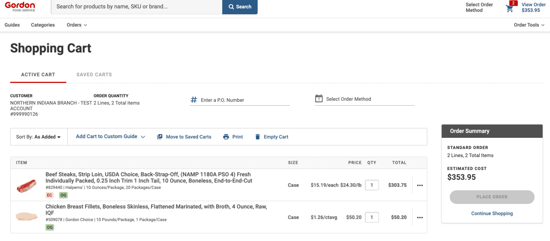Click the EC badge on Beef Steaks

pos(49,195)
